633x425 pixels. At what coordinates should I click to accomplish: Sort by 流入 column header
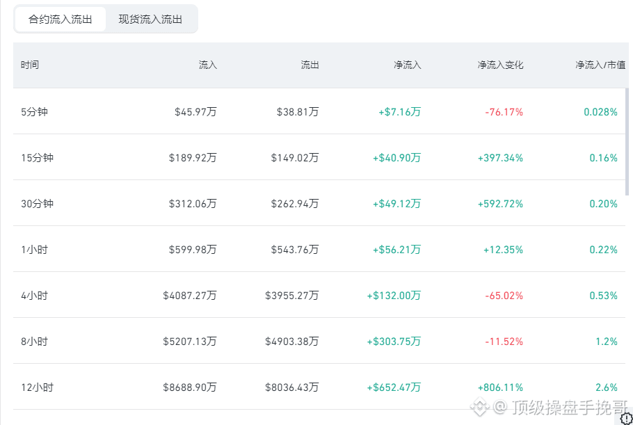tap(208, 65)
